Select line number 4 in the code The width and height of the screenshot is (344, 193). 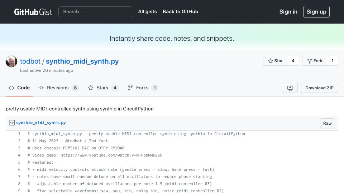pyautogui.click(x=19, y=155)
